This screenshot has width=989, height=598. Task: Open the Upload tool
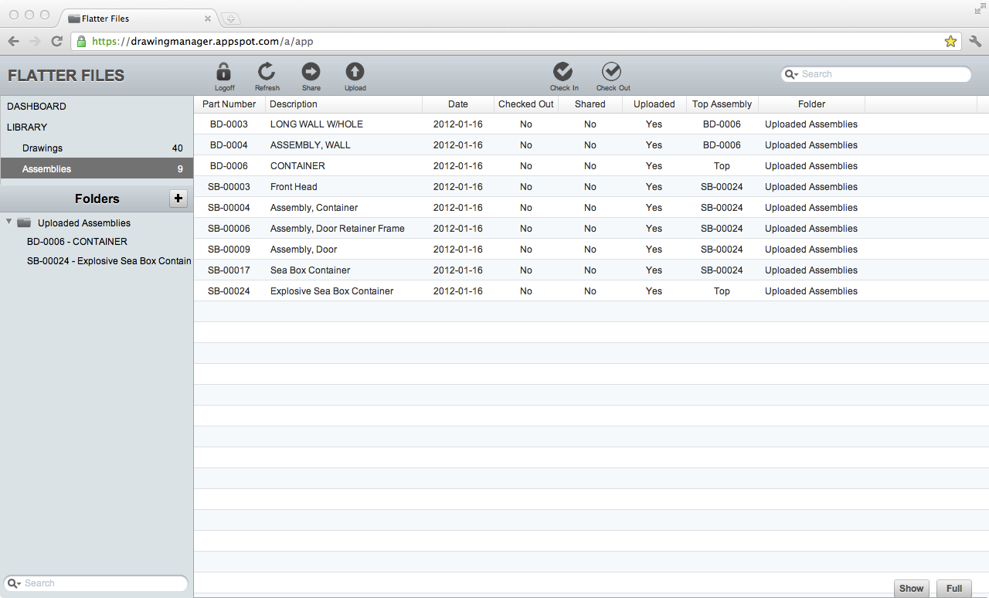tap(355, 73)
